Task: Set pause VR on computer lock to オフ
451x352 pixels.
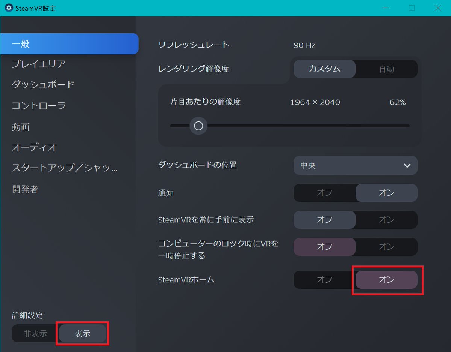Action: [324, 247]
